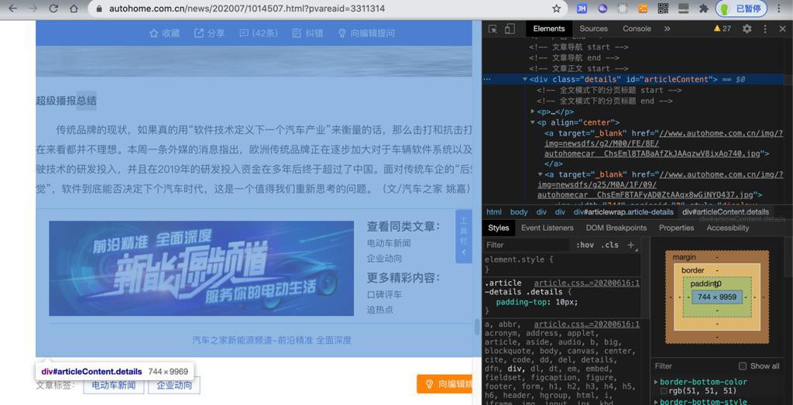Screen dimensions: 793x405
Task: Select div#articlewrap.article-details breadcrumb
Action: 623,212
